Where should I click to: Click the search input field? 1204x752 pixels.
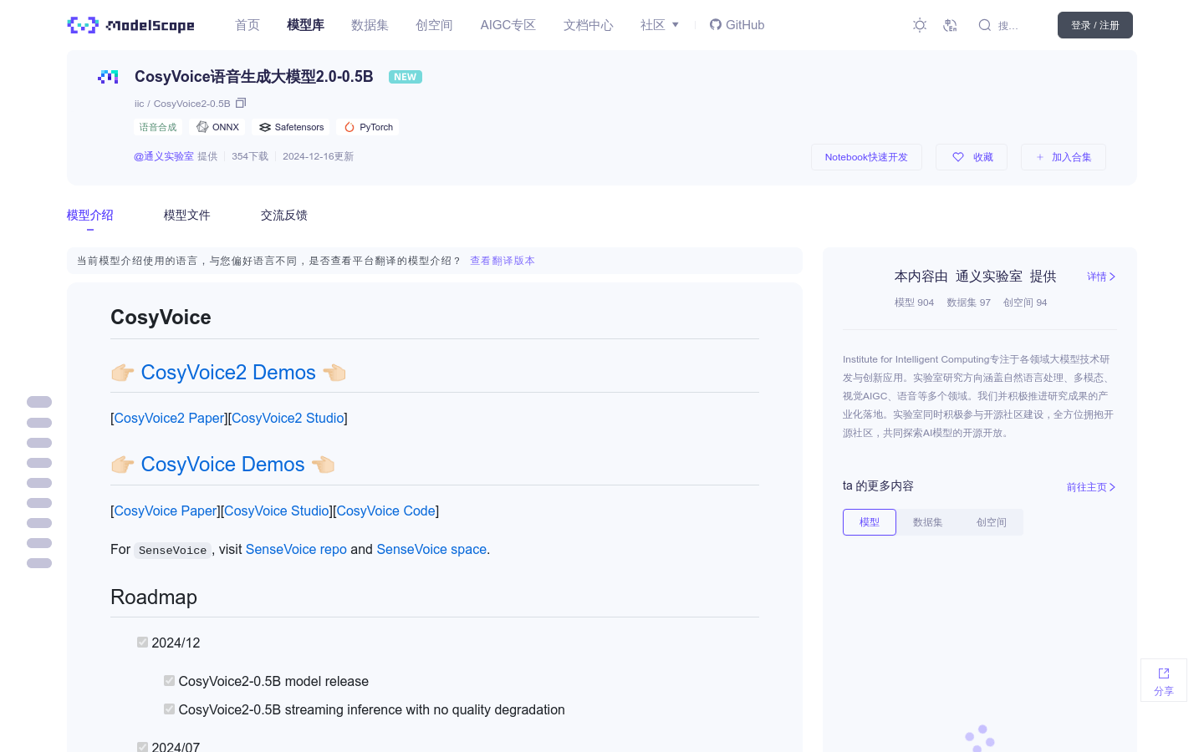1008,26
